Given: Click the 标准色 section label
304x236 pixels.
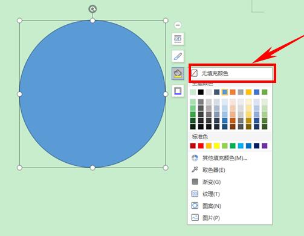Looking at the screenshot, I should [200, 137].
